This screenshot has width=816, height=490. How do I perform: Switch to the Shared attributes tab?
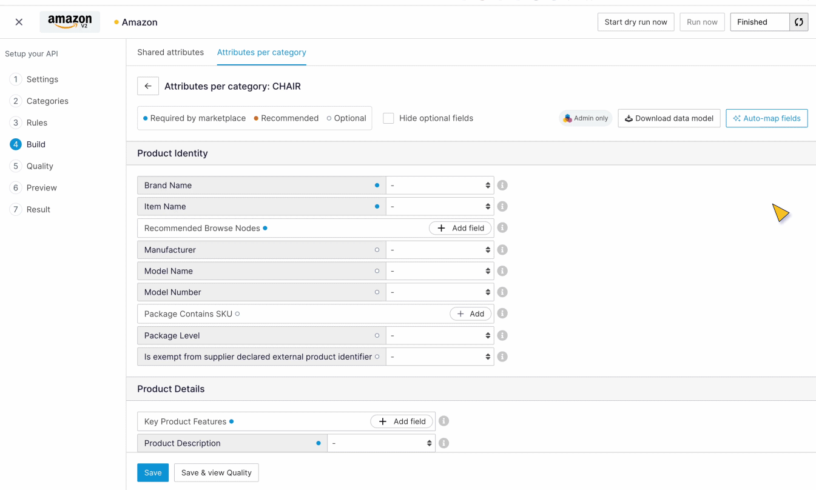(x=170, y=53)
